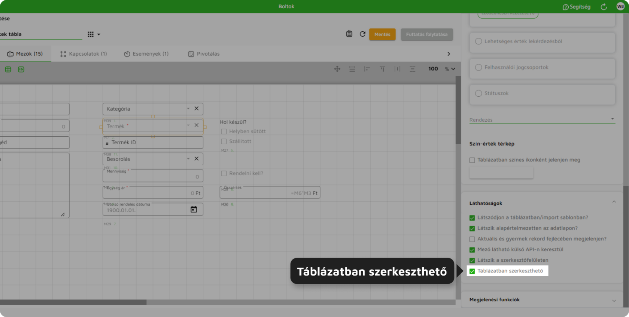Select Felhasználói jogcsoportok radio option
629x317 pixels.
[478, 68]
